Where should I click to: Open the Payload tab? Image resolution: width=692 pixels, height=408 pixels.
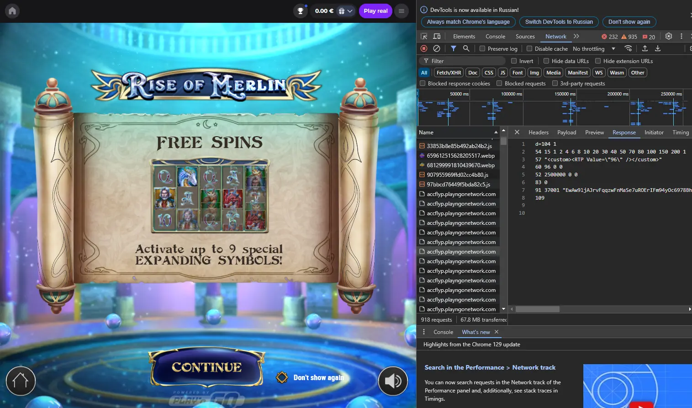(566, 132)
